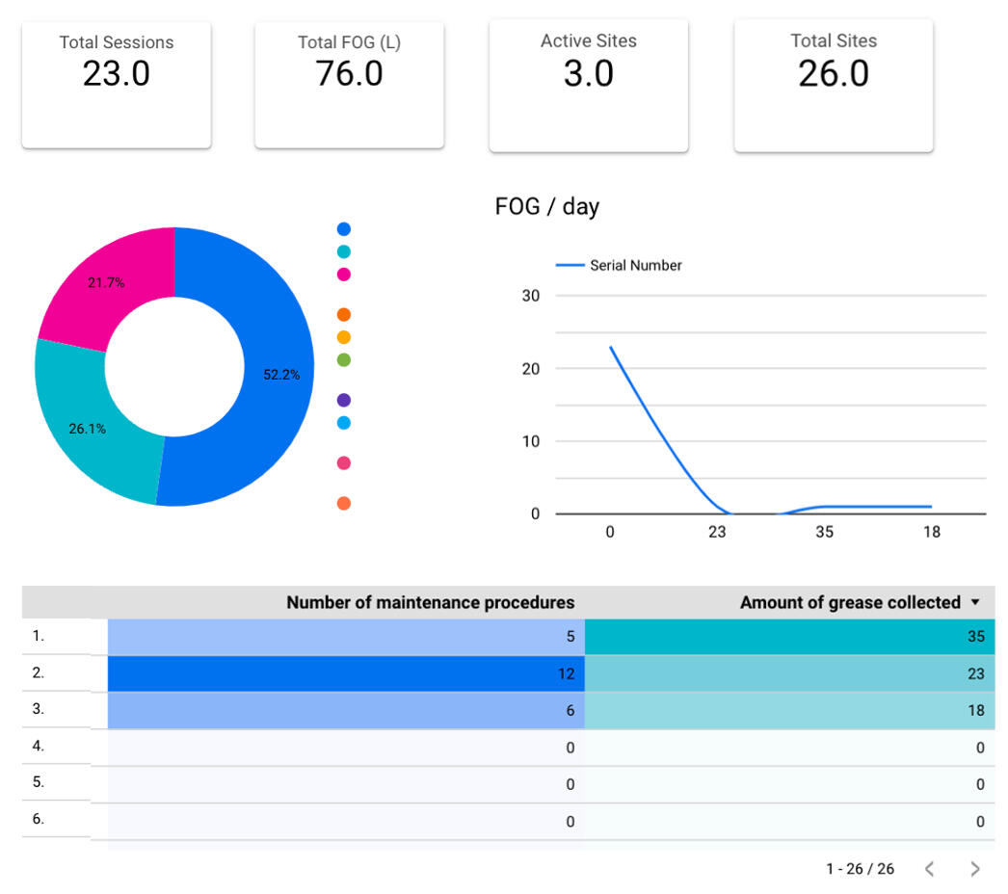
Task: Click the blue bar showing value 12
Action: 345,673
